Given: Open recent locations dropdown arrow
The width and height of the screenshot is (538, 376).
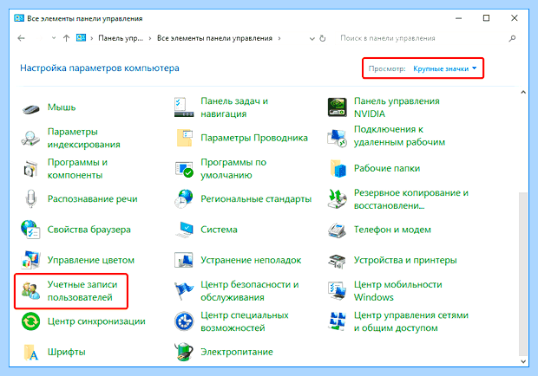Looking at the screenshot, I should click(x=54, y=38).
